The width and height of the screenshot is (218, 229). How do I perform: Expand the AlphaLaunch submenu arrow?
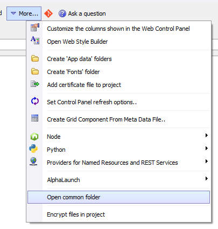[x=207, y=179]
